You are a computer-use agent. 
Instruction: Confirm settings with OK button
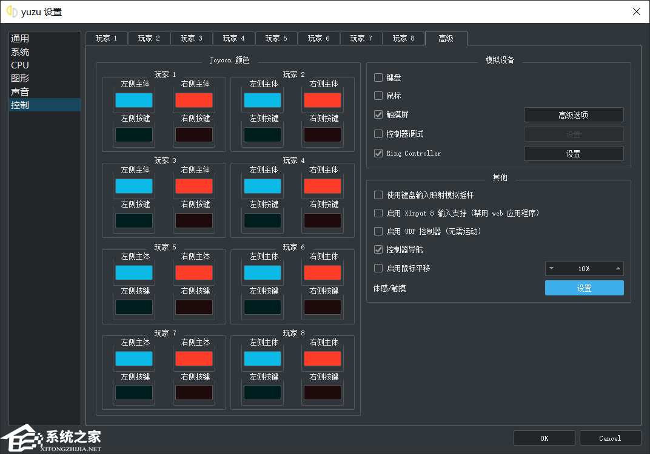tap(544, 438)
